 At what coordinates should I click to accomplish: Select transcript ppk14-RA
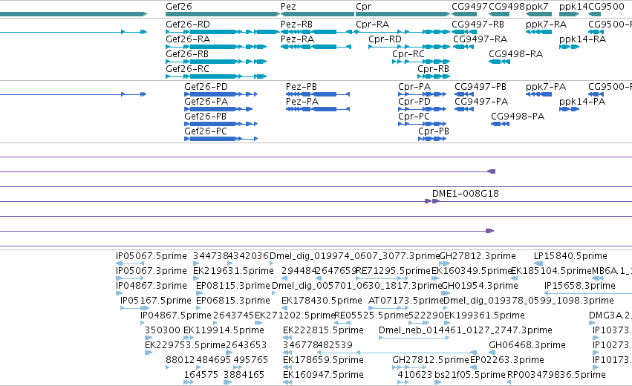pyautogui.click(x=583, y=39)
